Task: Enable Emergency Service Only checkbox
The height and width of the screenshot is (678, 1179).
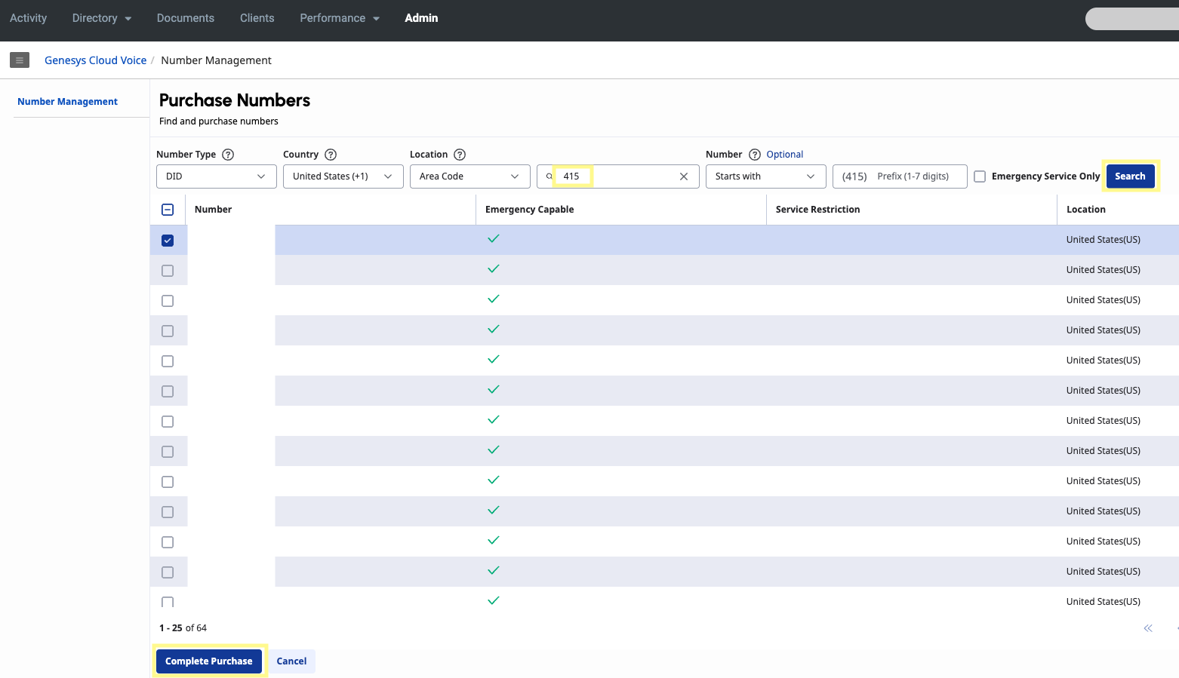Action: (x=980, y=176)
